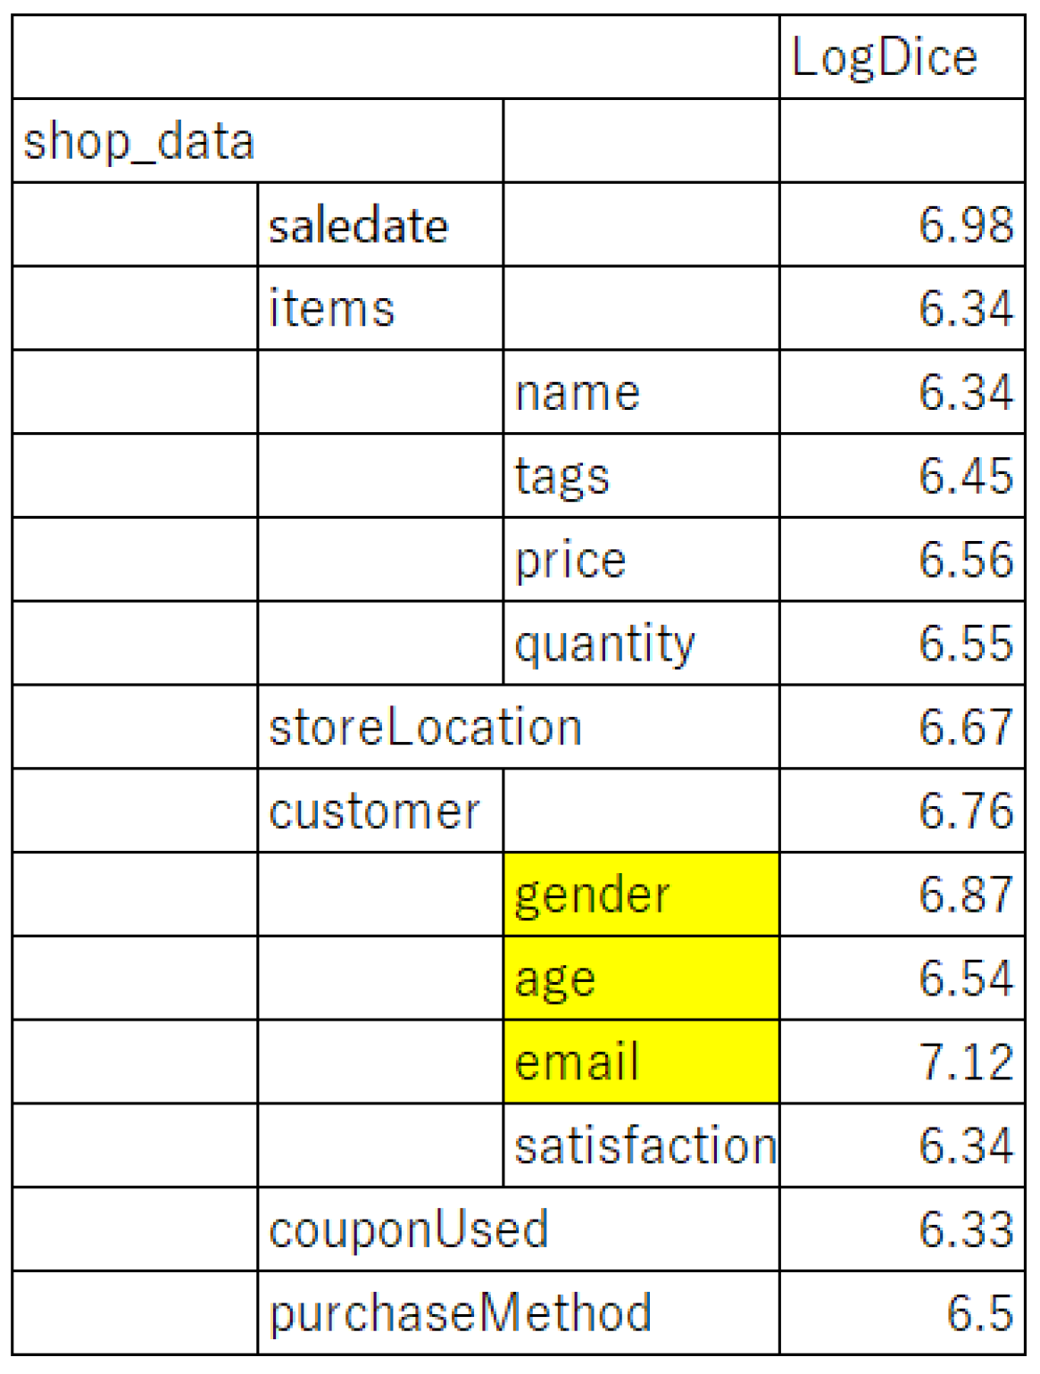
Task: Click the items field cell
Action: click(332, 309)
